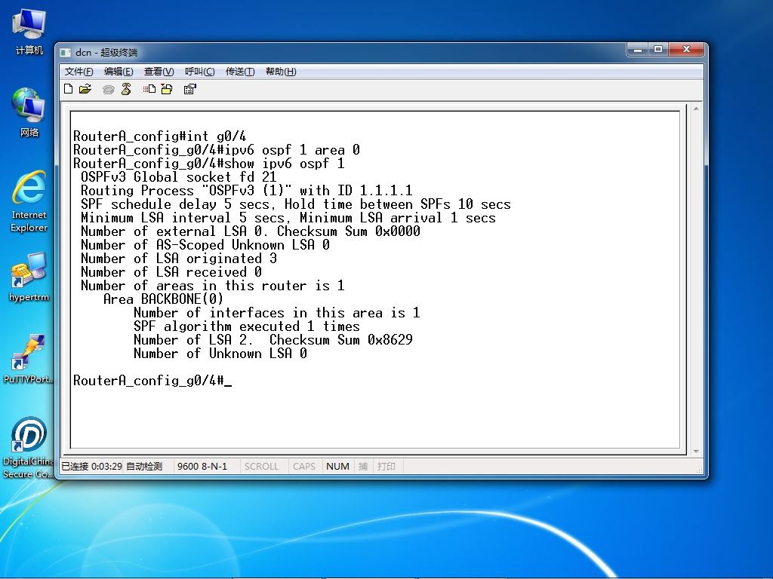The width and height of the screenshot is (773, 579).
Task: Select the PuTTYPortable desktop shortcut
Action: coord(28,359)
